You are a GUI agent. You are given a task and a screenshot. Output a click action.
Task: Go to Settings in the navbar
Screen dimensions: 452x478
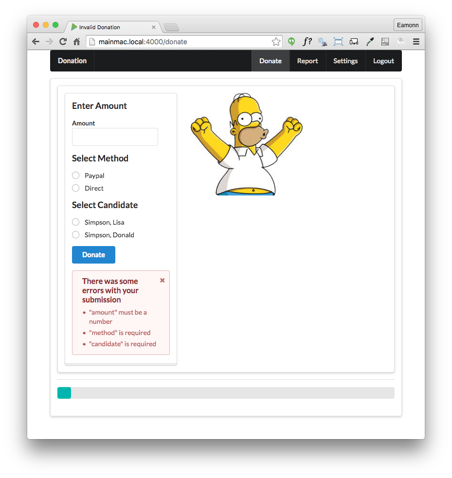click(345, 61)
